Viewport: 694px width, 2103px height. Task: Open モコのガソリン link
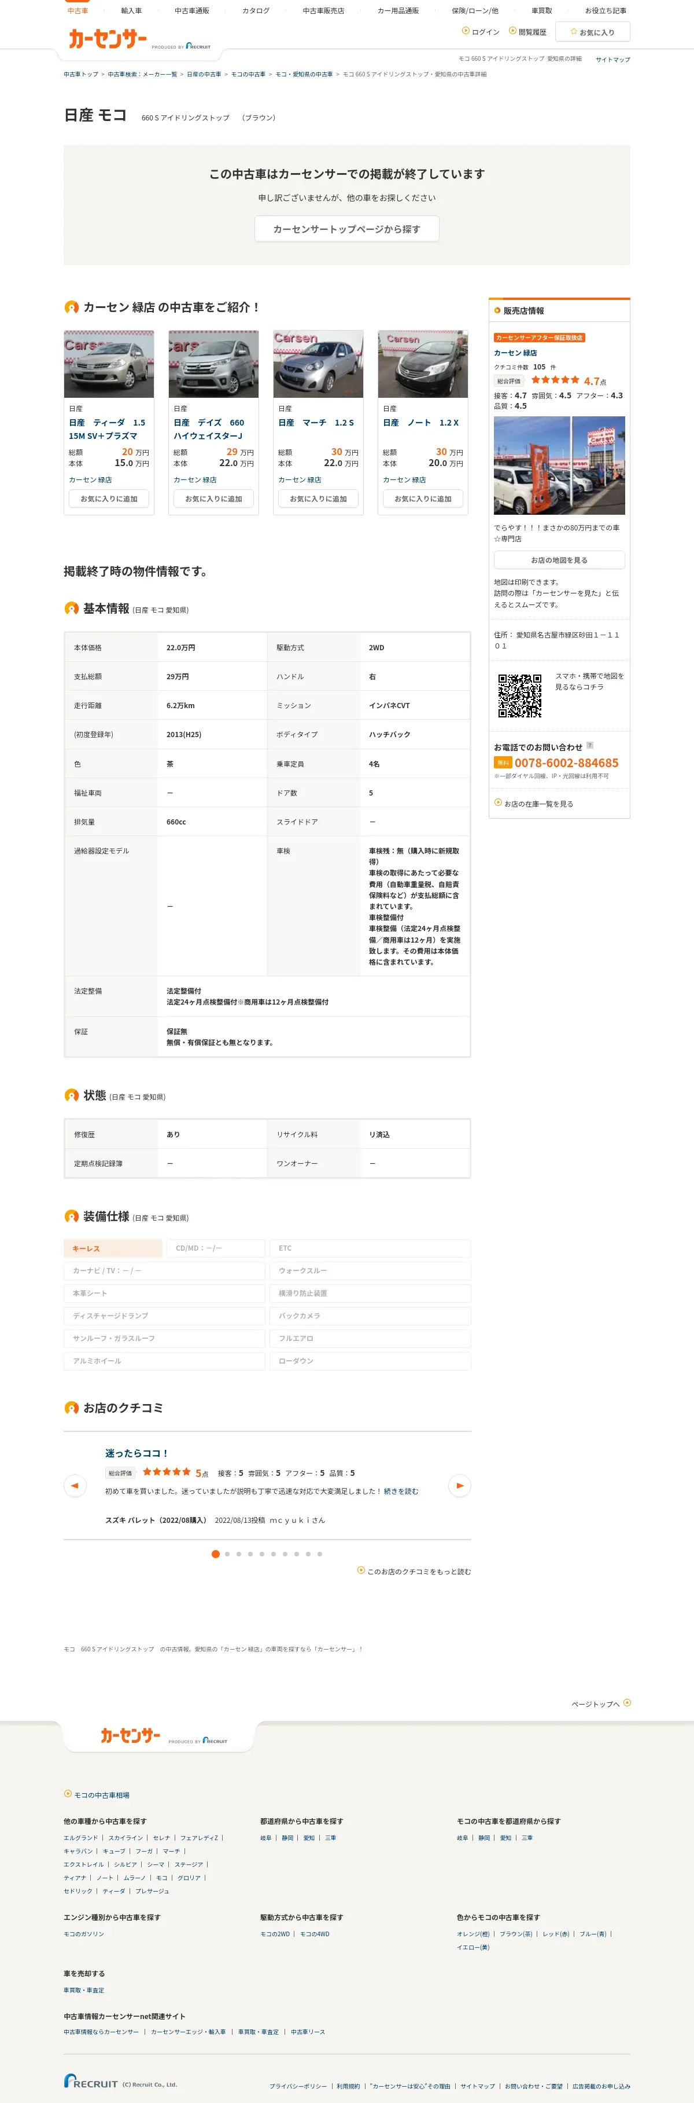pyautogui.click(x=84, y=1934)
